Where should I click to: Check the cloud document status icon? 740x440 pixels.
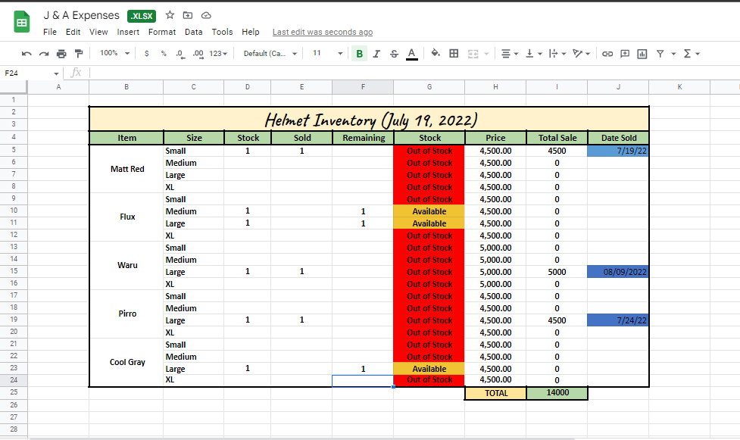[x=206, y=15]
